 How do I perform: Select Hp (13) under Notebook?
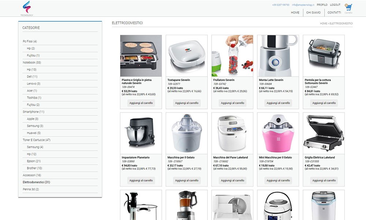[x=31, y=69]
